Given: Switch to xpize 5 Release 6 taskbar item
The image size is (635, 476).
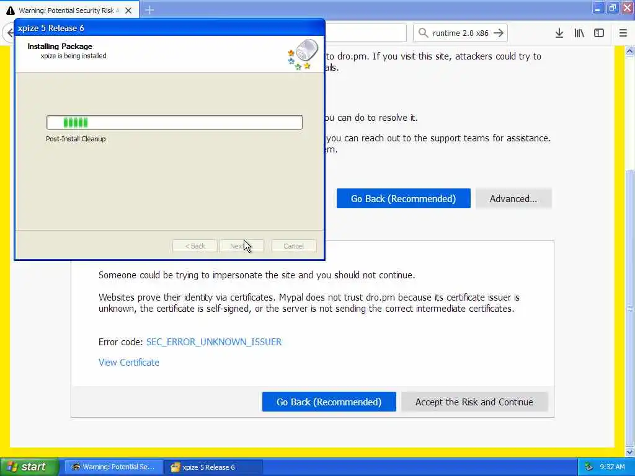Looking at the screenshot, I should (x=213, y=467).
